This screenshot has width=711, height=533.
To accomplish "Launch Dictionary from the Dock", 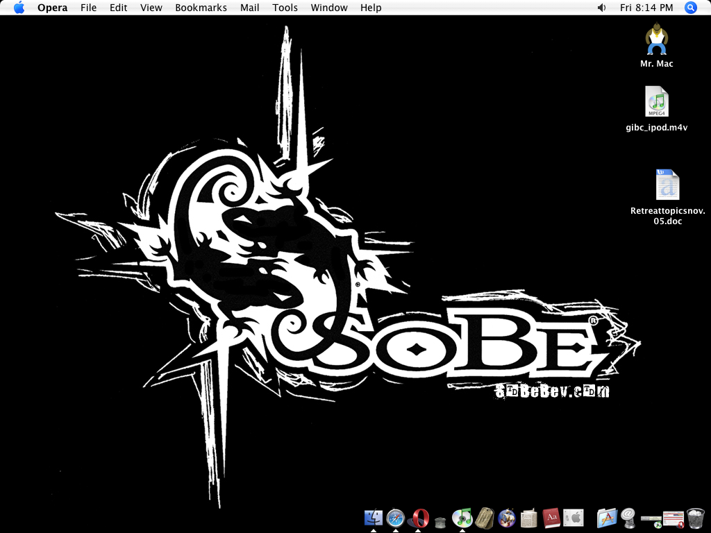I will click(551, 518).
